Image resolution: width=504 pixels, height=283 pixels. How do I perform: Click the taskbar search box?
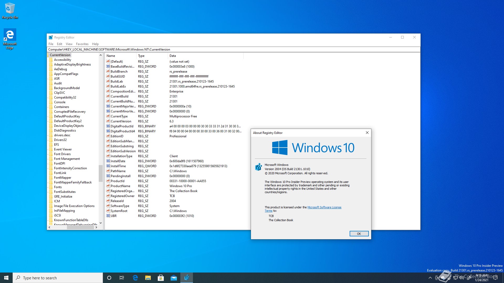(58, 278)
